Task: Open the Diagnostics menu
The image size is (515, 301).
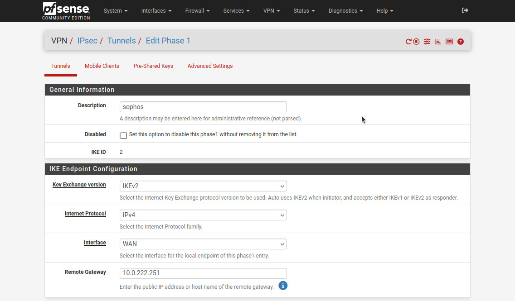Action: coord(345,11)
